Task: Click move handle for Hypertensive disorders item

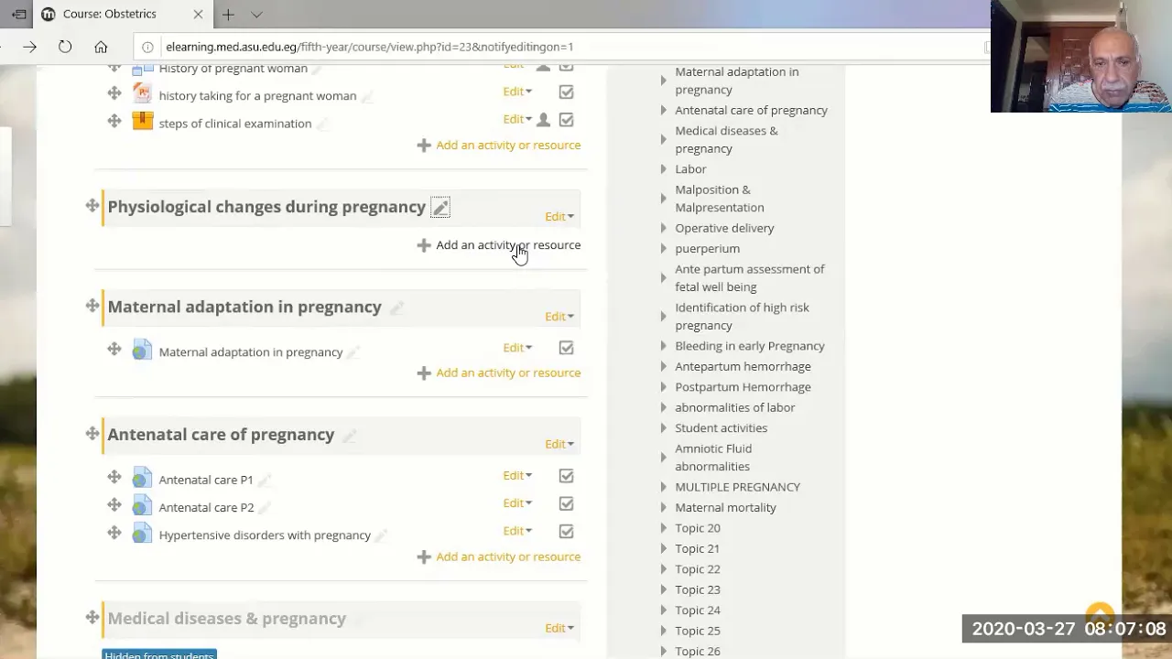Action: pyautogui.click(x=114, y=532)
